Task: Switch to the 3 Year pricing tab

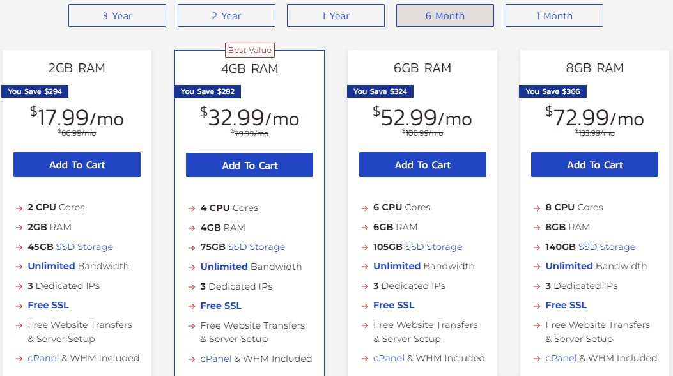Action: 117,15
